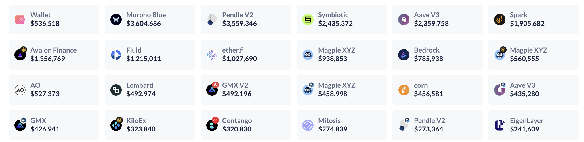Screen dimensions: 584x142
Task: Open the GMX $426,941 card
Action: 54,125
